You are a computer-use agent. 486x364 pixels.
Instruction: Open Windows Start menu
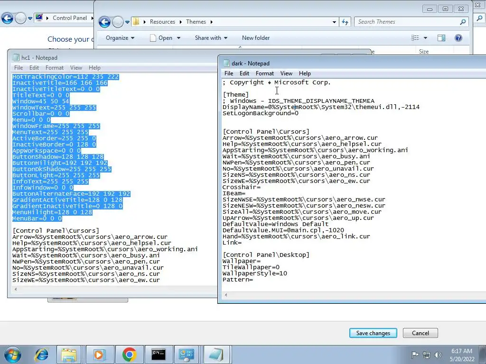tap(12, 355)
